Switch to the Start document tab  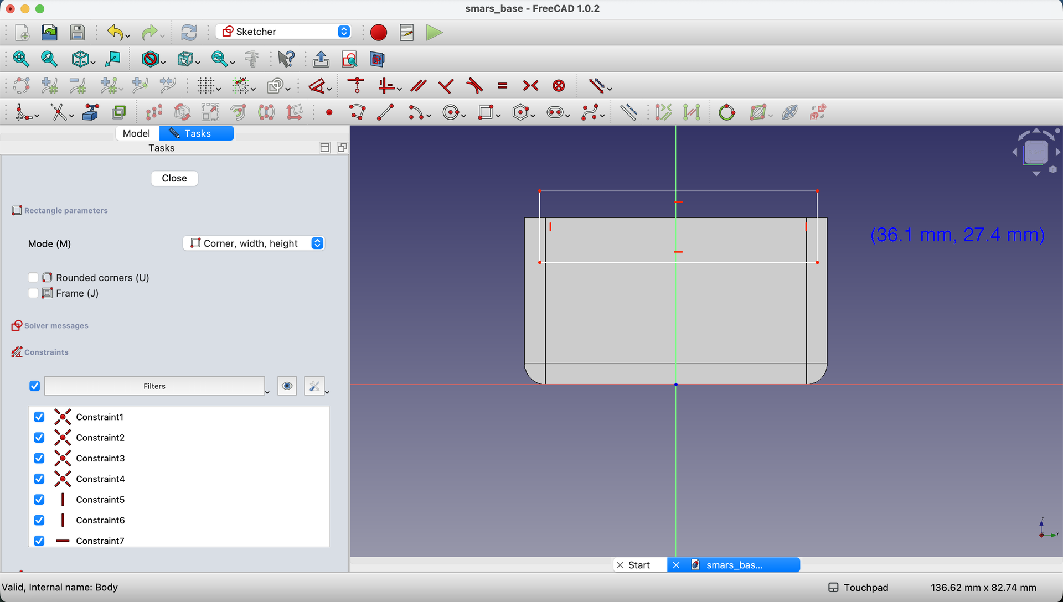click(x=639, y=565)
